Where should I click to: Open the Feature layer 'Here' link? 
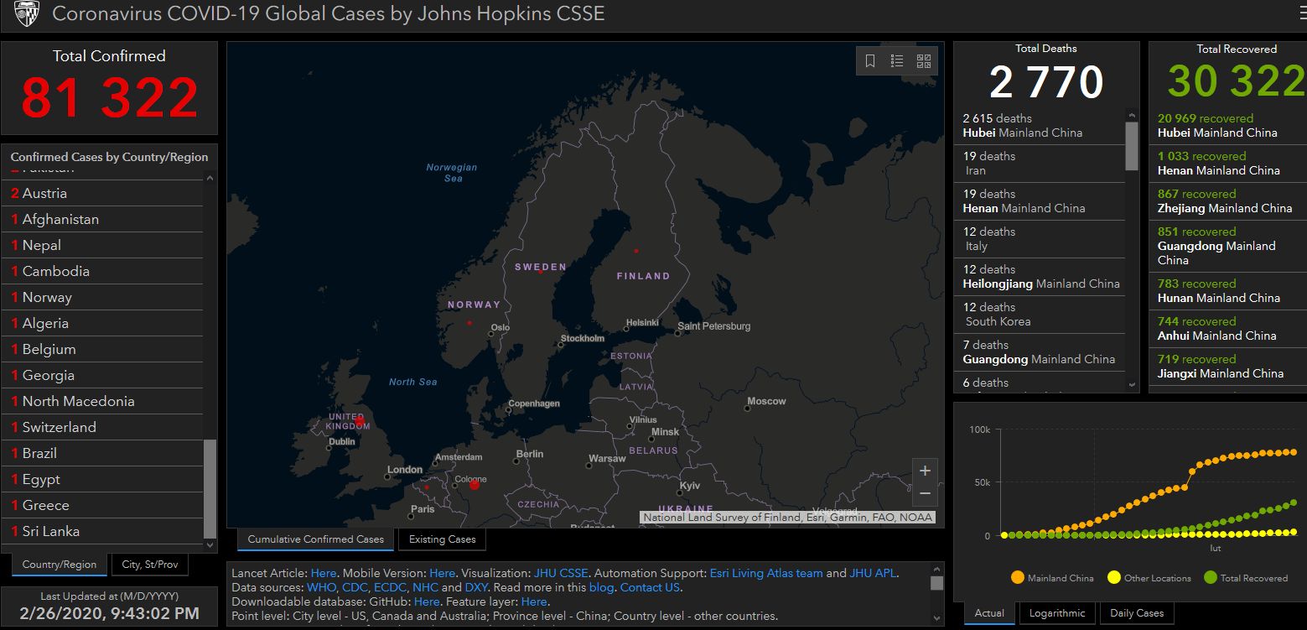(x=534, y=601)
